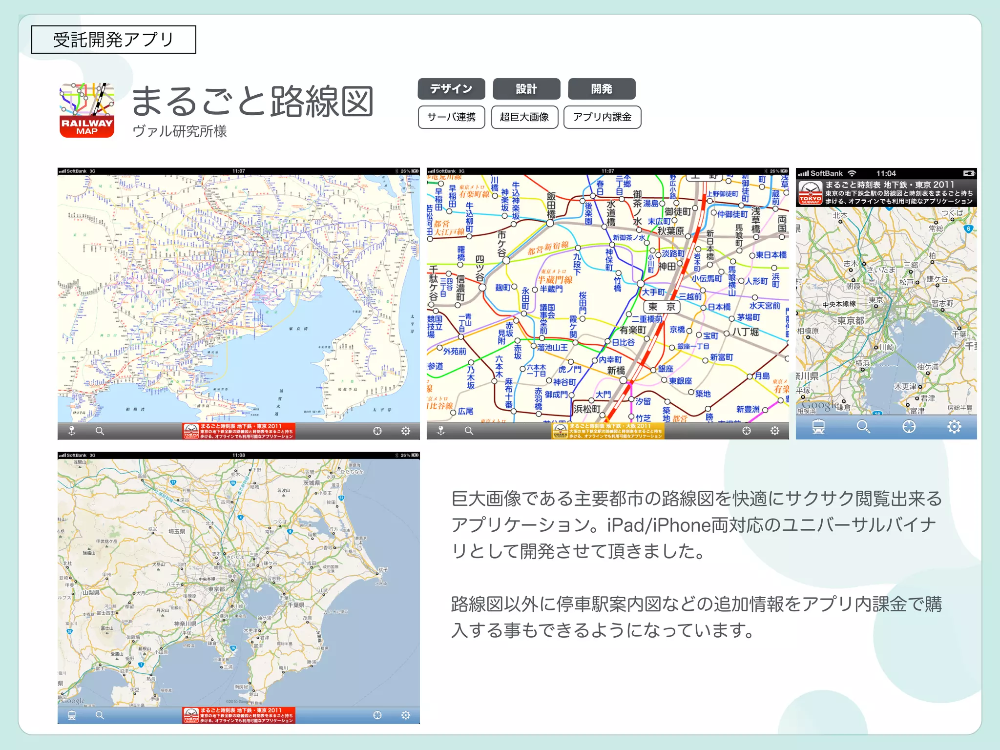Open the iPhone Google map screenshot

[x=886, y=304]
